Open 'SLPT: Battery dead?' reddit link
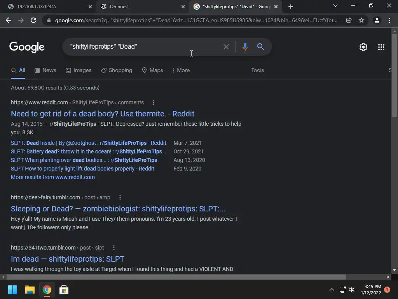The height and width of the screenshot is (299, 398). 89,151
